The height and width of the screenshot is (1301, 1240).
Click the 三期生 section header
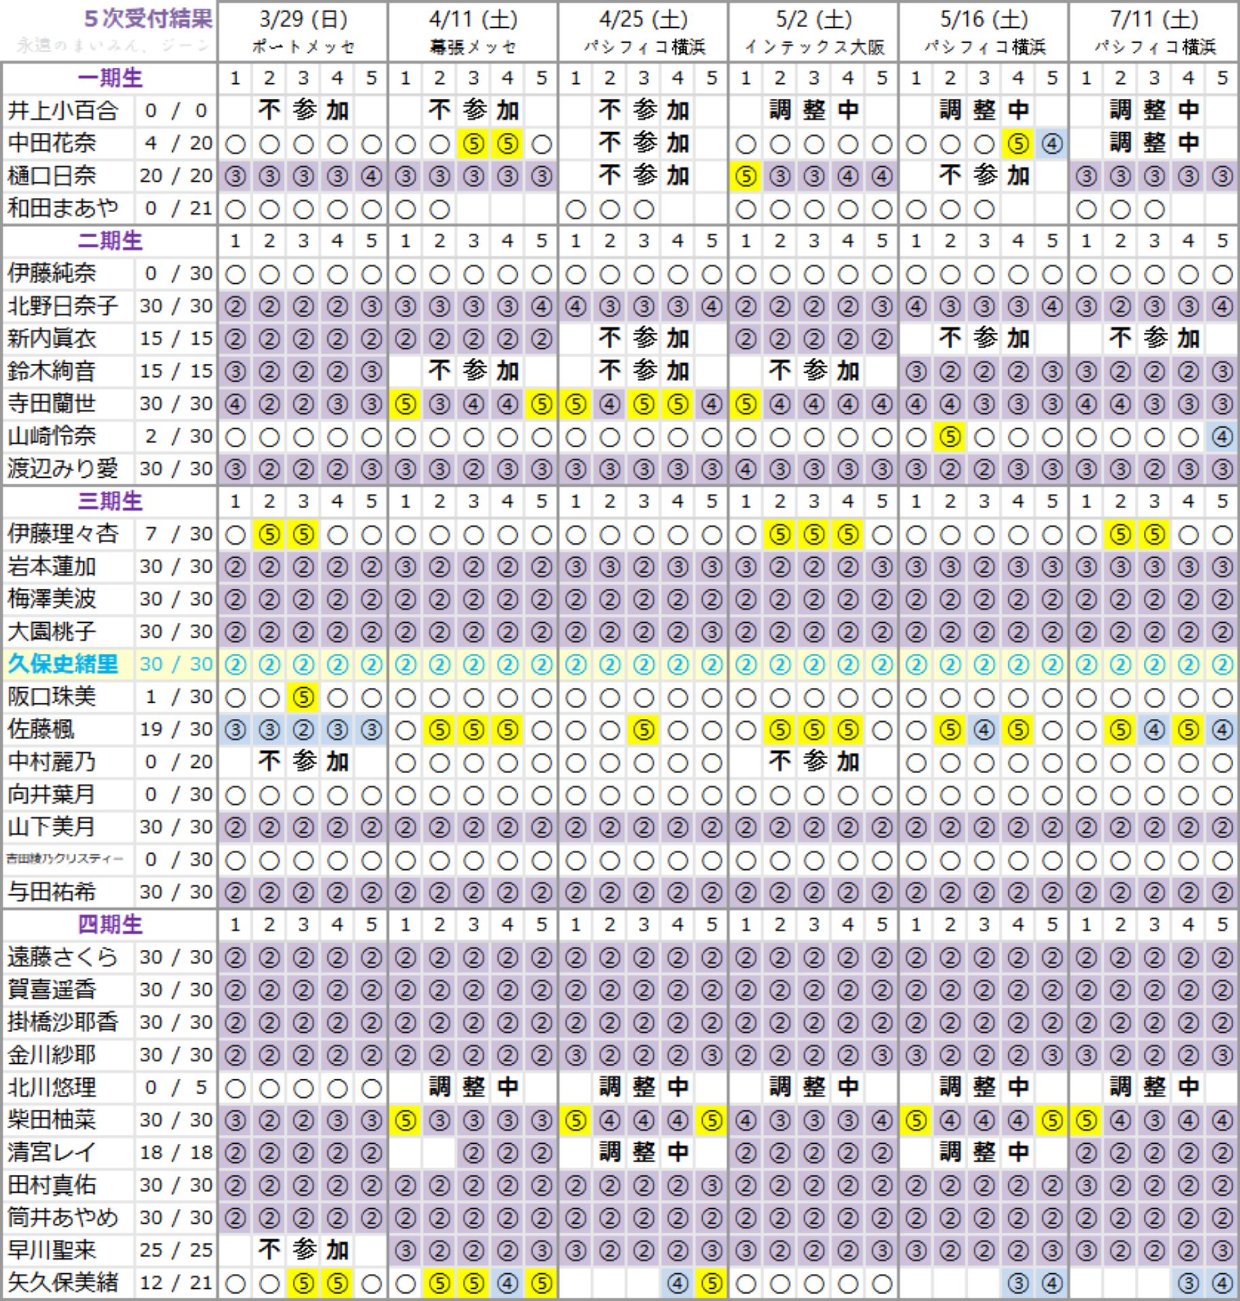click(110, 501)
